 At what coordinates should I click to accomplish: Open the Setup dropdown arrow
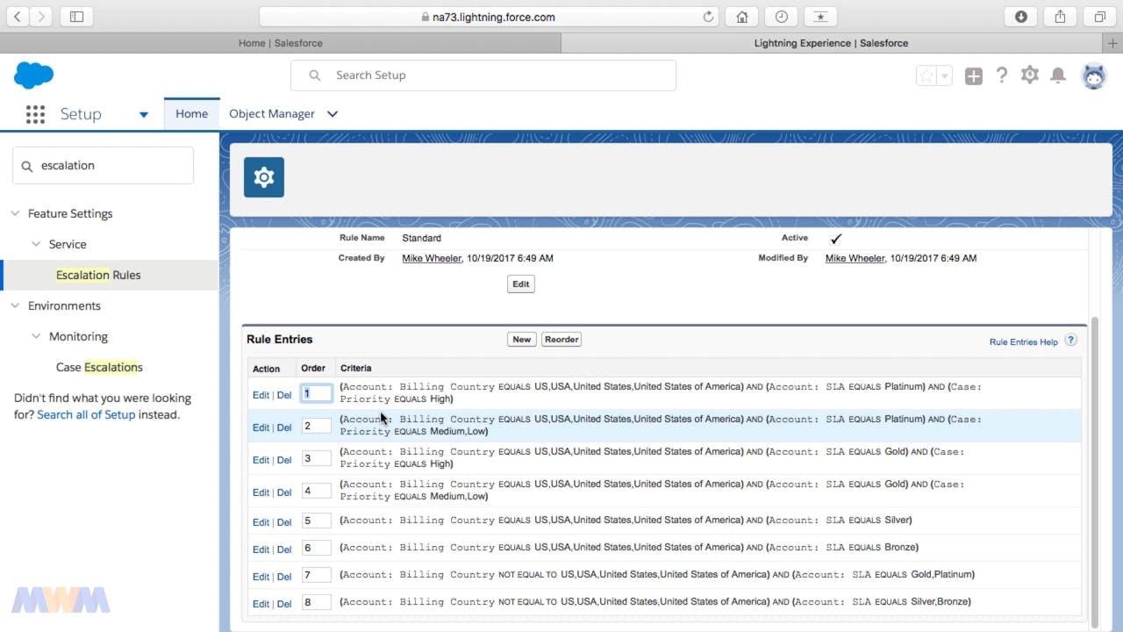tap(144, 114)
